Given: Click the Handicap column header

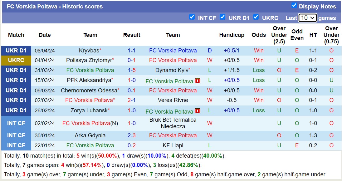Looking at the screenshot, I should point(232,35).
